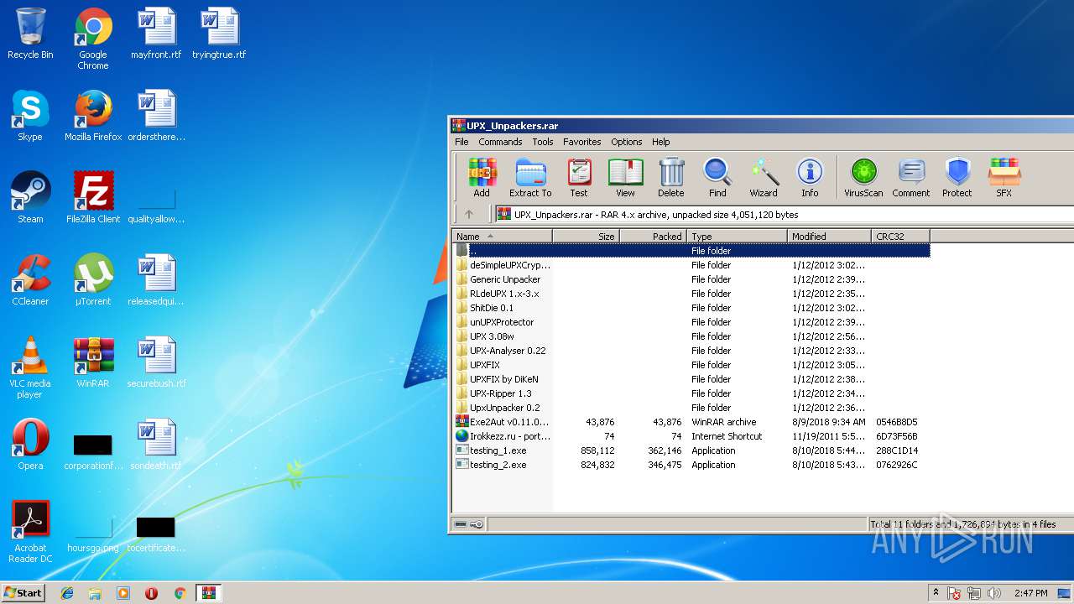The width and height of the screenshot is (1074, 604).
Task: Click the taskbar volume speaker icon
Action: (995, 593)
